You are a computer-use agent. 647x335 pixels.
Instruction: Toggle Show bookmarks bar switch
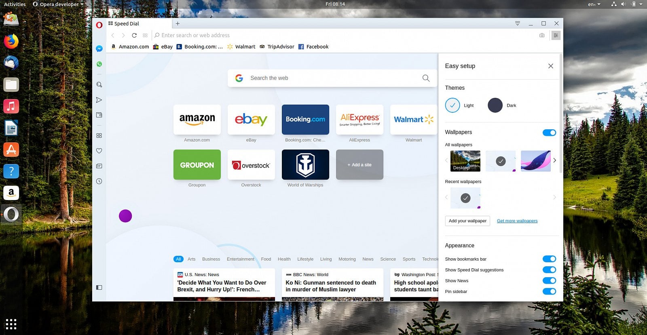point(549,259)
